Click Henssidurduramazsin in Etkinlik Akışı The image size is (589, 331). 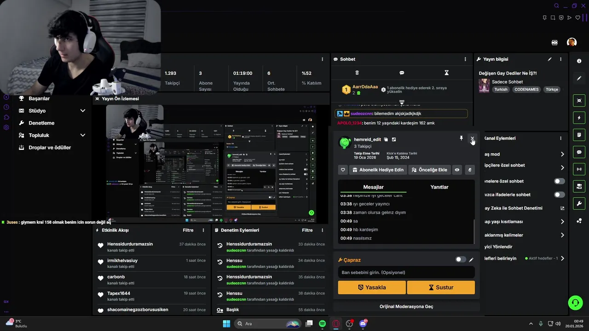(130, 244)
